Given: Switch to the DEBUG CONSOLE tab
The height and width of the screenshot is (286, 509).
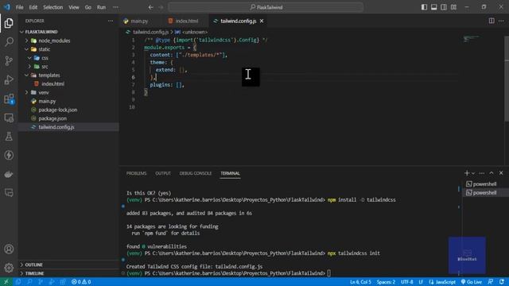Looking at the screenshot, I should [196, 173].
